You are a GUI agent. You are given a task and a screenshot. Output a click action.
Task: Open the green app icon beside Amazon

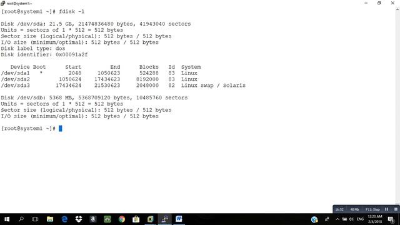pos(107,219)
